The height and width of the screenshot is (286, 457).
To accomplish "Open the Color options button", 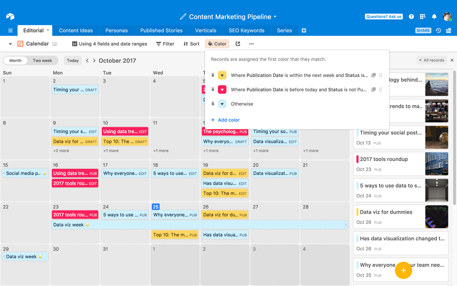I will tap(217, 44).
